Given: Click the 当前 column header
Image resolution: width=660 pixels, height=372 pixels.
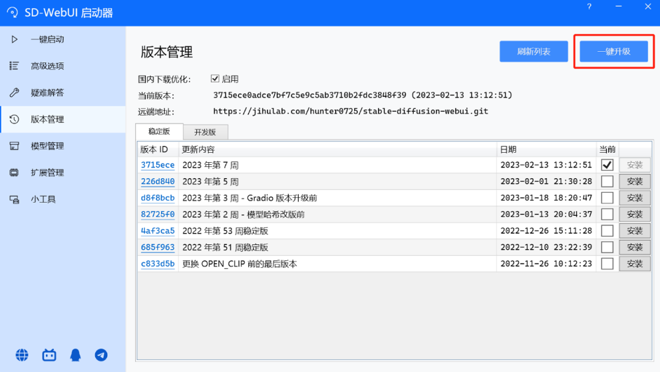Looking at the screenshot, I should click(607, 149).
